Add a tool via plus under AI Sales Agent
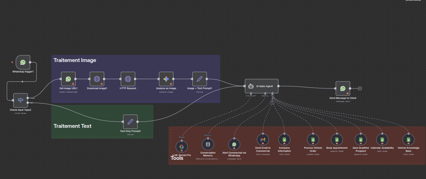The height and width of the screenshot is (179, 426). 272,103
